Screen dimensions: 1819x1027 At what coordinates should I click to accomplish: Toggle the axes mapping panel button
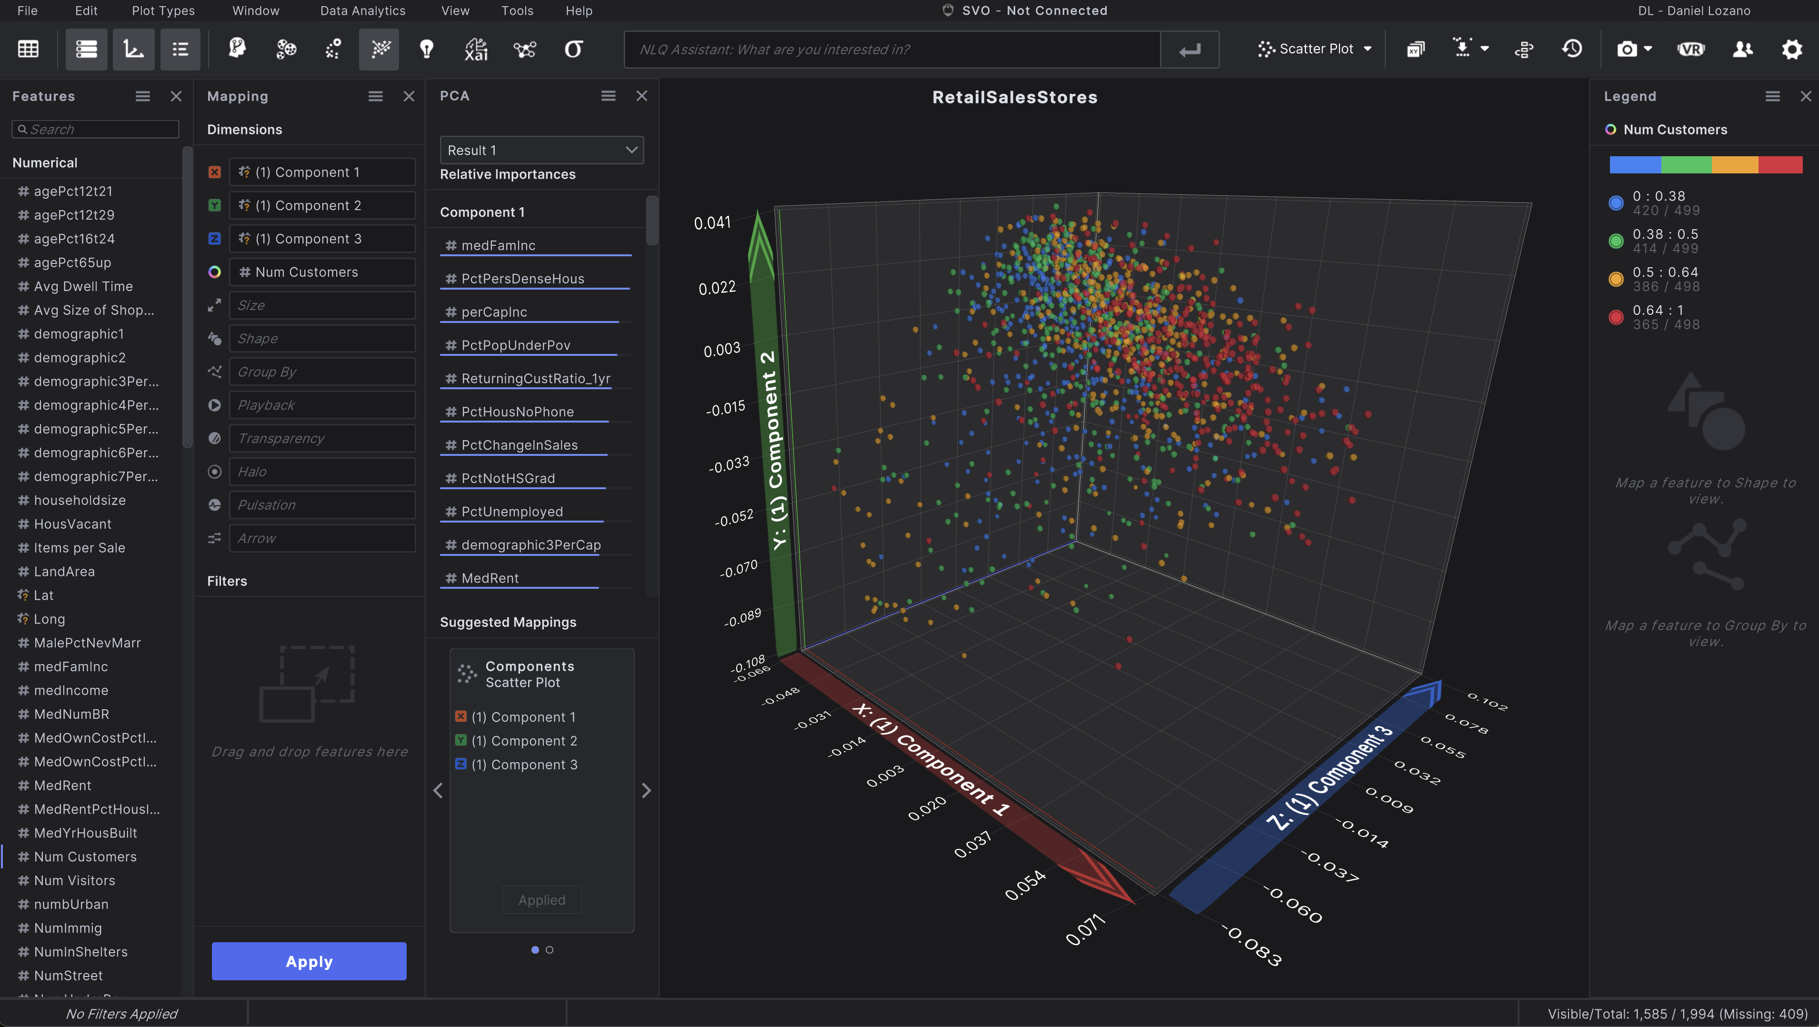pos(133,50)
